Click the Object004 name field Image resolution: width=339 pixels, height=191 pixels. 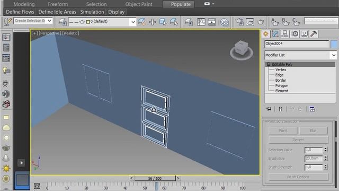coord(297,44)
